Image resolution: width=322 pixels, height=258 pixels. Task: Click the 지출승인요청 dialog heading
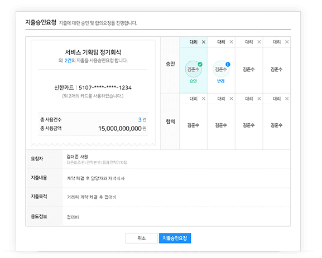(41, 22)
